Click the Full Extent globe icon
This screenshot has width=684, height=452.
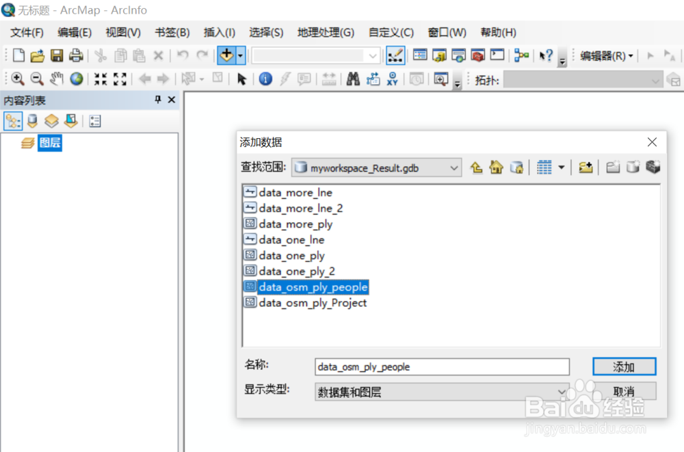coord(77,79)
